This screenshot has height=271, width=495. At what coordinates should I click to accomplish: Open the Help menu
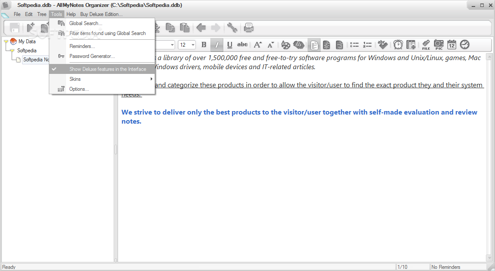coord(71,14)
